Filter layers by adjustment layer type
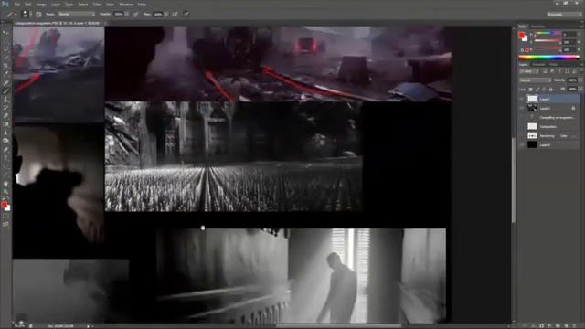Screen dimensions: 585x329 [x=552, y=71]
